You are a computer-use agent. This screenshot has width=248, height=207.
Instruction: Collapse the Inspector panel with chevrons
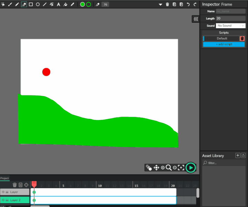point(196,19)
